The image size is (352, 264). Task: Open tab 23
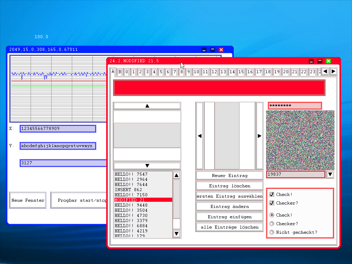313,72
